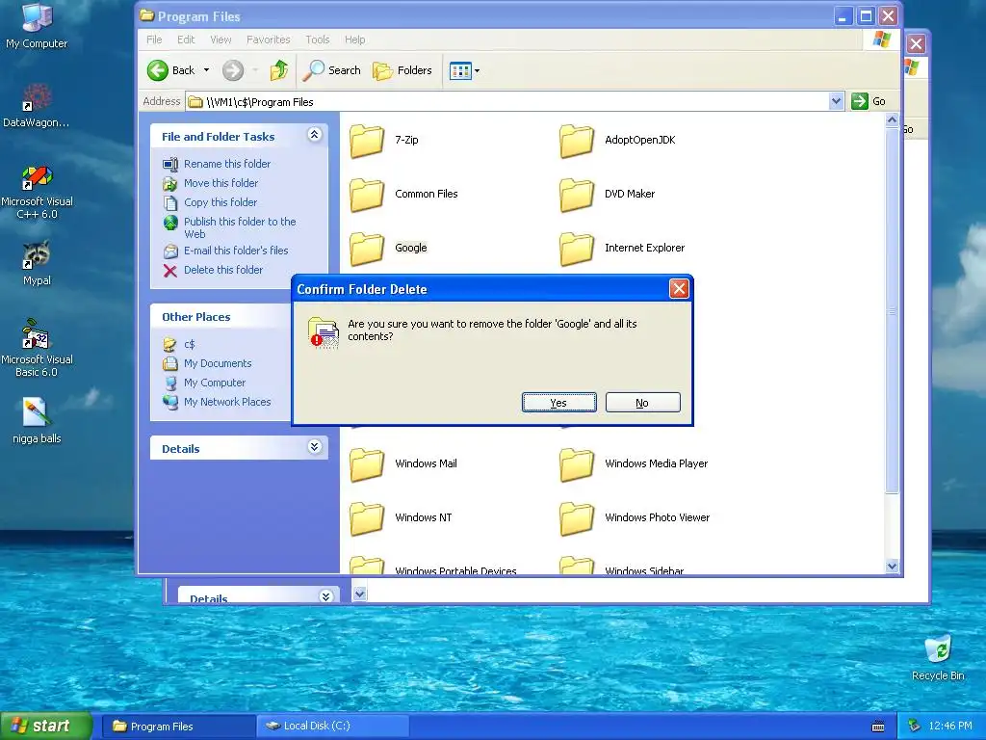Click the keyboard icon in system tray
This screenshot has width=986, height=740.
coord(878,727)
